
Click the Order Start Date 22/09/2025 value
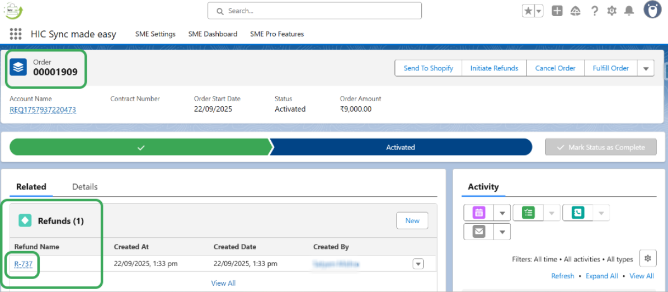[x=213, y=109]
